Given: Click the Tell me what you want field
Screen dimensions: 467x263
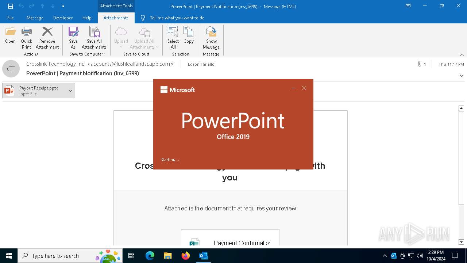Looking at the screenshot, I should point(177,18).
